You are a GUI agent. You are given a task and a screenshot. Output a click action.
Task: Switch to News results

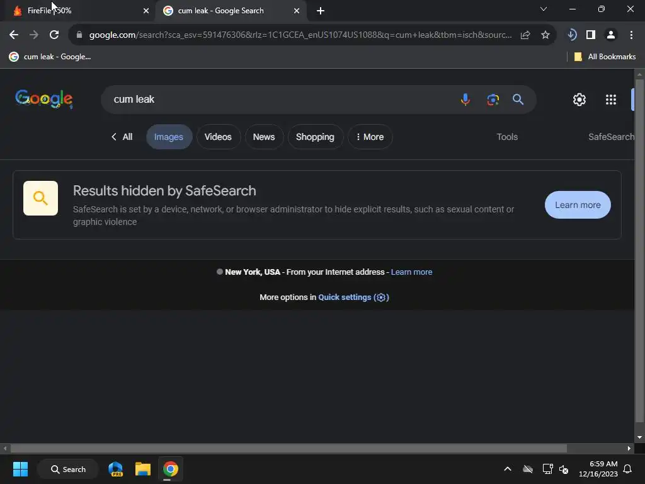(x=264, y=137)
